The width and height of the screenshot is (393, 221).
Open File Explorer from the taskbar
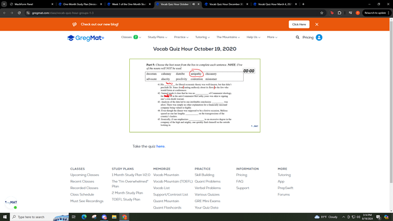pyautogui.click(x=114, y=217)
